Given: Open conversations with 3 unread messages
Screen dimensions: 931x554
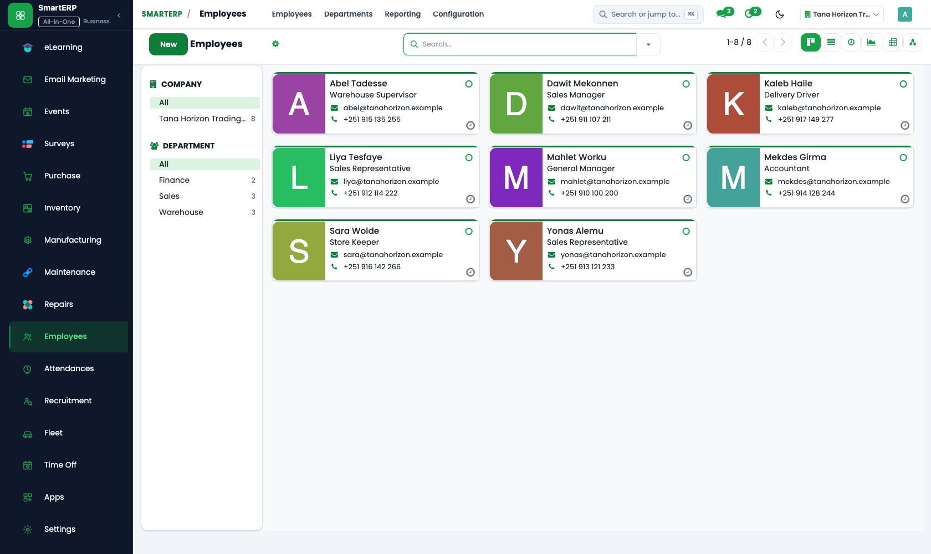Looking at the screenshot, I should (724, 13).
